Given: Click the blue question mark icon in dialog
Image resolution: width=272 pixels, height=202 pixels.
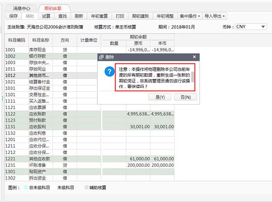Looking at the screenshot, I should tap(109, 72).
